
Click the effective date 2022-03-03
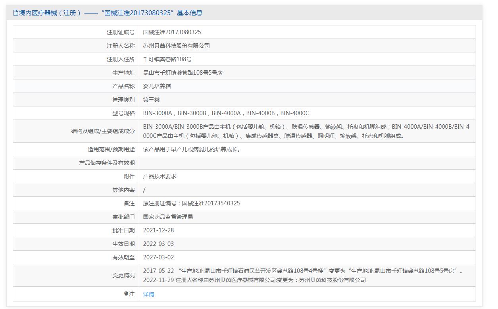tap(158, 244)
